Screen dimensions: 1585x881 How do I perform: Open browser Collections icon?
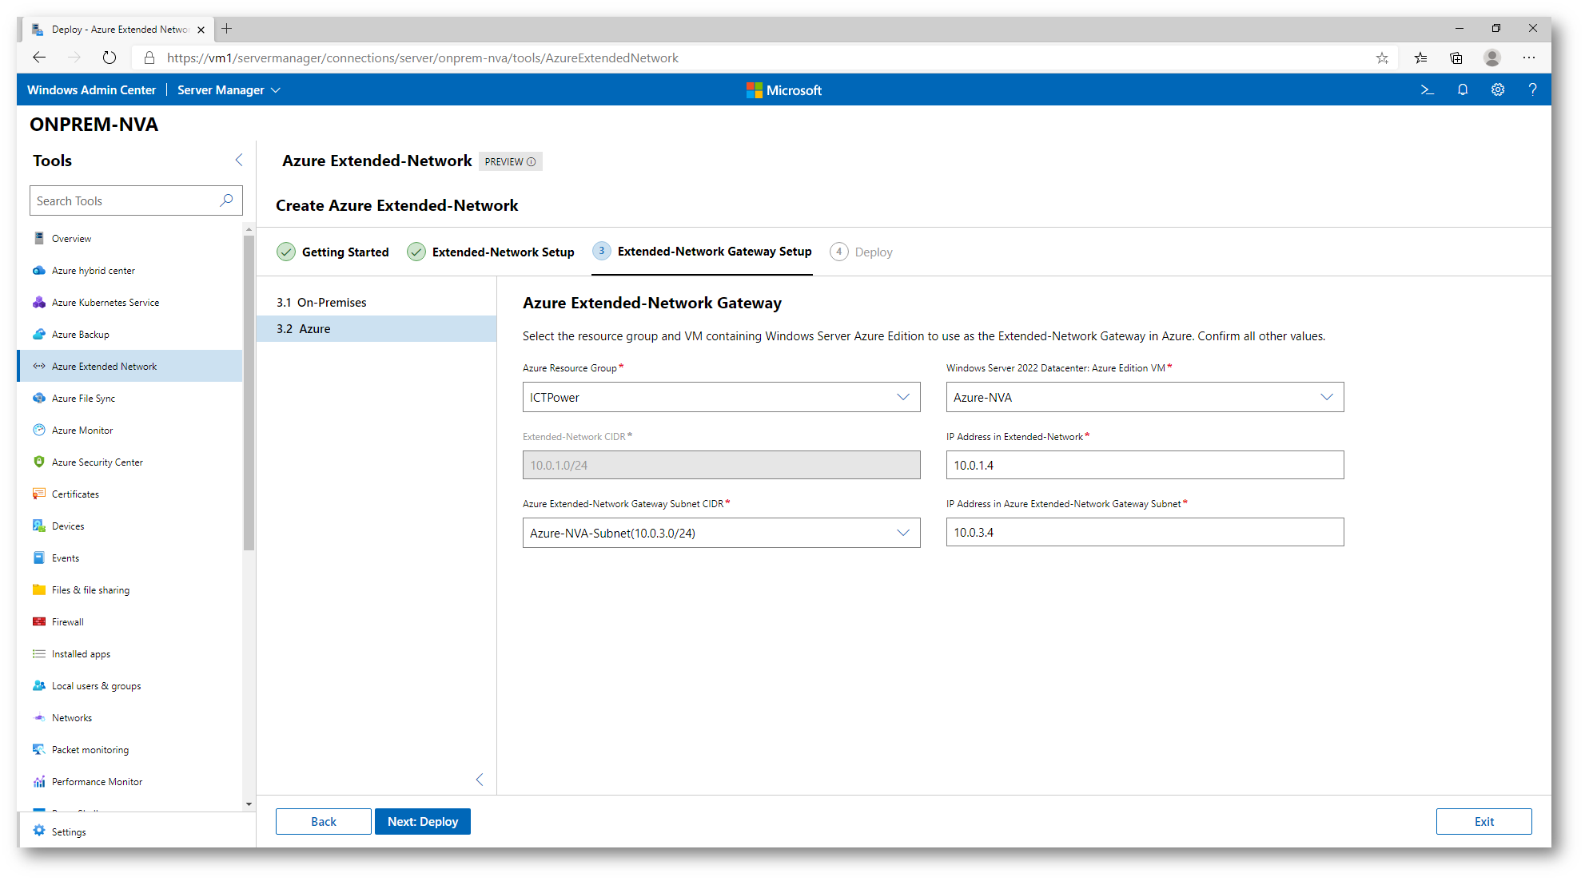tap(1456, 58)
